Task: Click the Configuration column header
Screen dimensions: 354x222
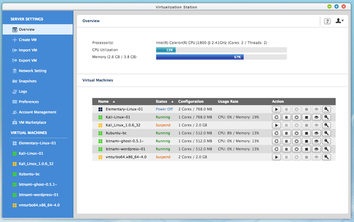Action: (x=191, y=101)
